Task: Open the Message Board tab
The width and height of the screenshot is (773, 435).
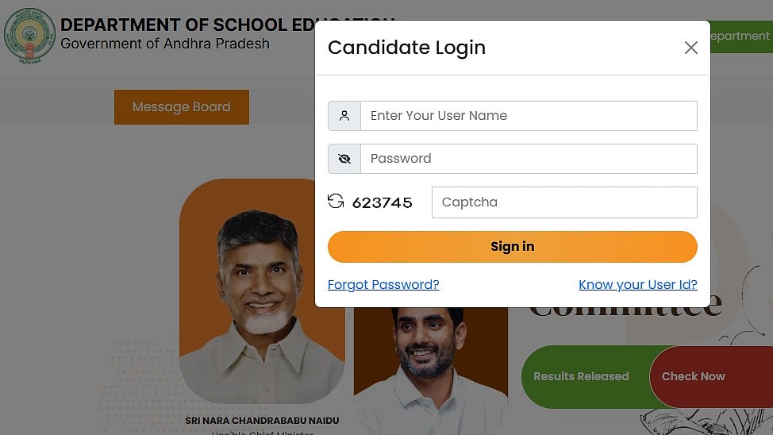Action: point(182,107)
